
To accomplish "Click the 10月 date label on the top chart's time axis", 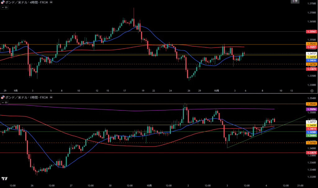I will point(217,91).
